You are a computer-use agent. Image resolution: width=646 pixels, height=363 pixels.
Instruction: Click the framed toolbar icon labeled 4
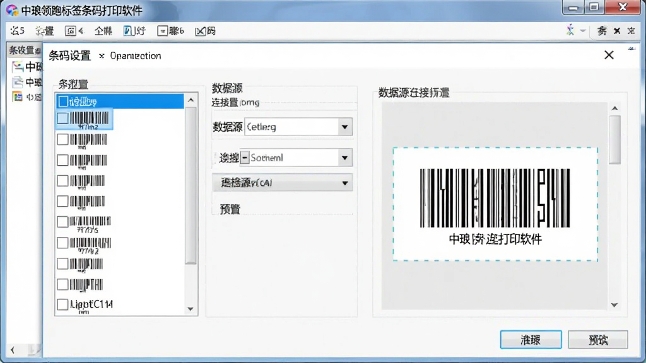74,31
